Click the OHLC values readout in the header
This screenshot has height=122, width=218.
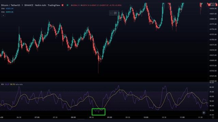(96, 5)
